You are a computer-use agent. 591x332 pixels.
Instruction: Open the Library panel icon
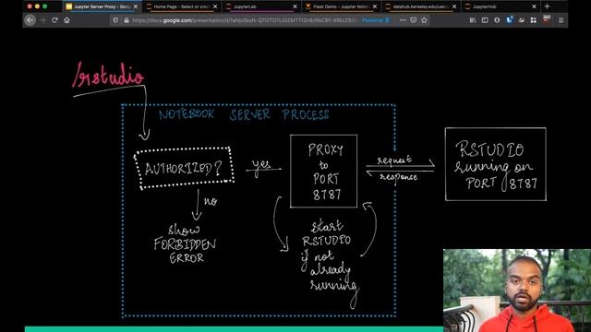[x=473, y=20]
